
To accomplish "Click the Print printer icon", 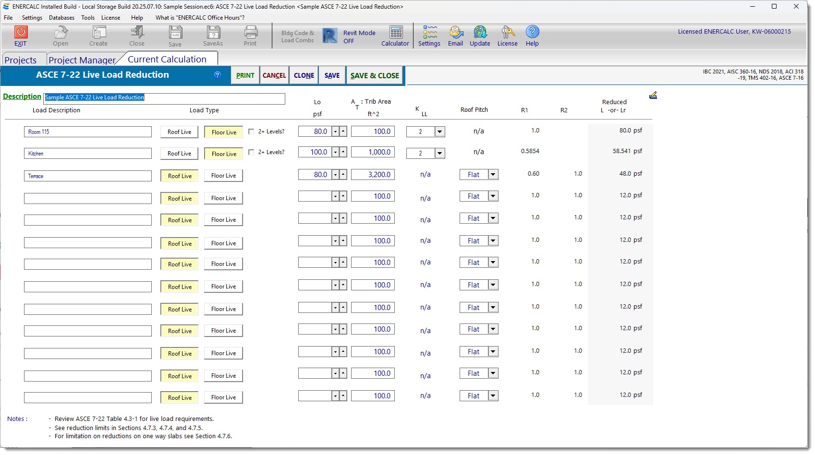I will tap(251, 32).
